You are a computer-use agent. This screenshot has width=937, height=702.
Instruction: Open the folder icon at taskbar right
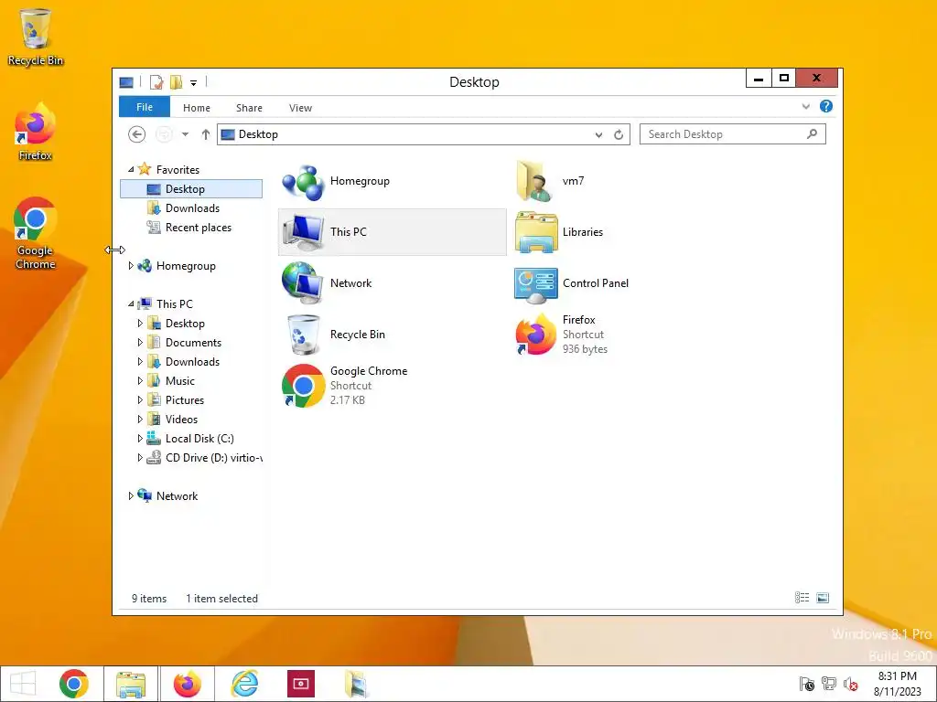click(x=356, y=684)
